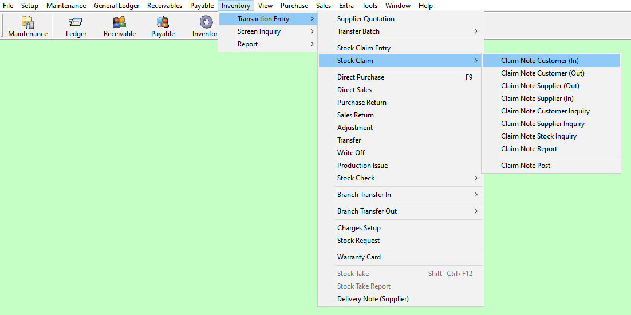Expand the Branch Transfer In submenu
The height and width of the screenshot is (315, 631).
pos(401,195)
